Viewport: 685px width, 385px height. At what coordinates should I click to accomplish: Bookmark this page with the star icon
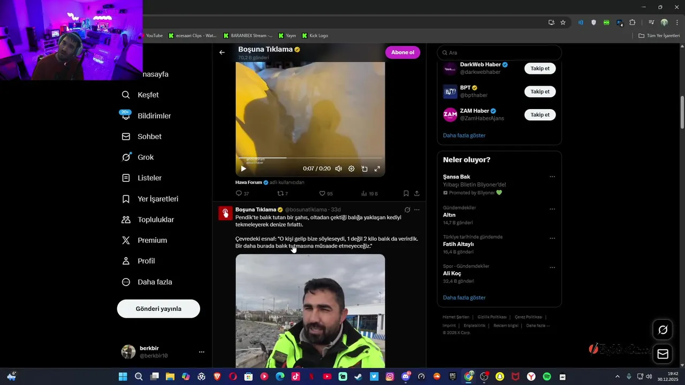[x=563, y=22]
